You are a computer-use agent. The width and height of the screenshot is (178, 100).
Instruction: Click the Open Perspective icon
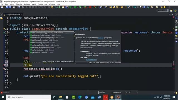(171, 11)
